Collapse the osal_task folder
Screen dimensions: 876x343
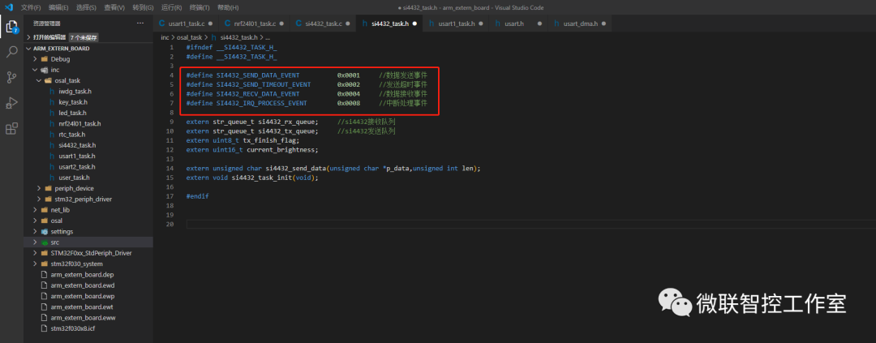click(67, 80)
